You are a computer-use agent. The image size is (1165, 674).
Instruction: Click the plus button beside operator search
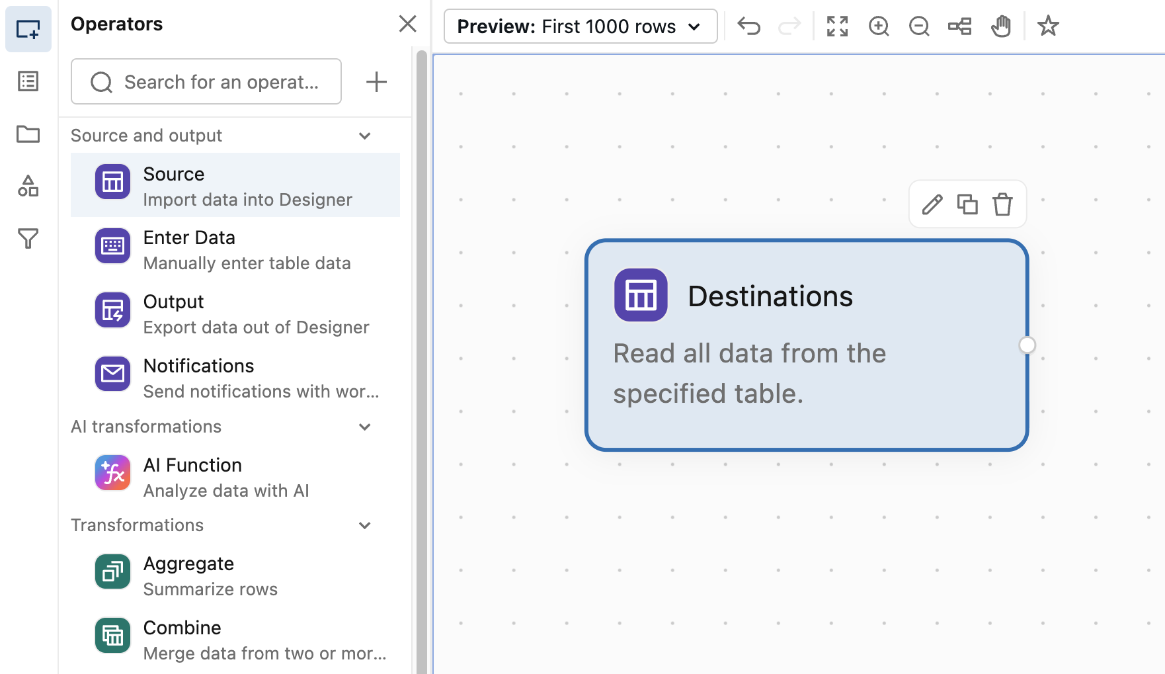point(376,82)
